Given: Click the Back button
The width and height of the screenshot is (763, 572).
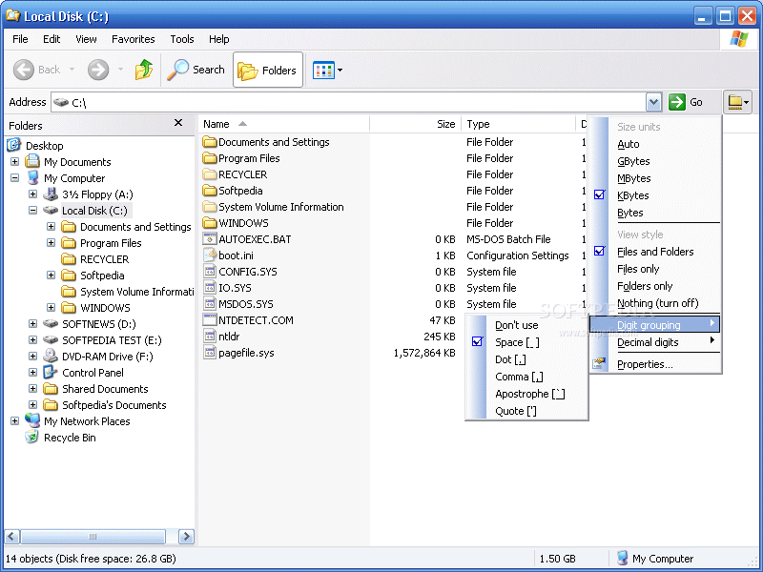Looking at the screenshot, I should point(36,70).
